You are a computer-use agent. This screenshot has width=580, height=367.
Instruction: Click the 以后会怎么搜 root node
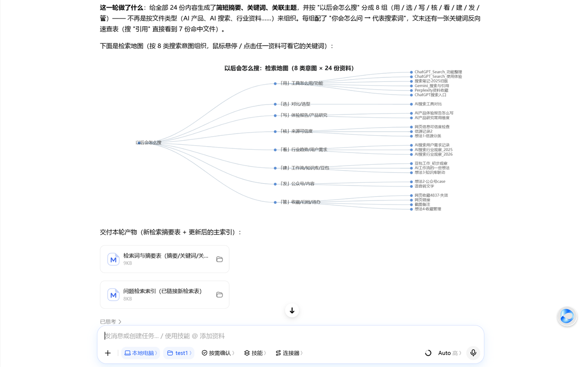click(149, 143)
